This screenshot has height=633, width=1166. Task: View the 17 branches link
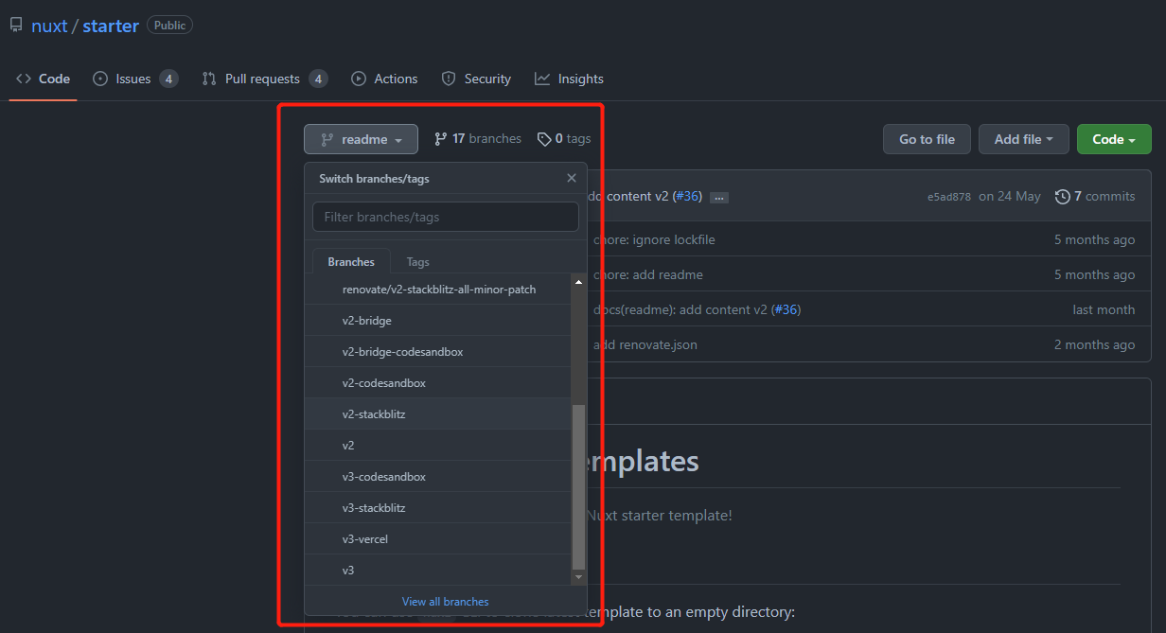coord(478,138)
